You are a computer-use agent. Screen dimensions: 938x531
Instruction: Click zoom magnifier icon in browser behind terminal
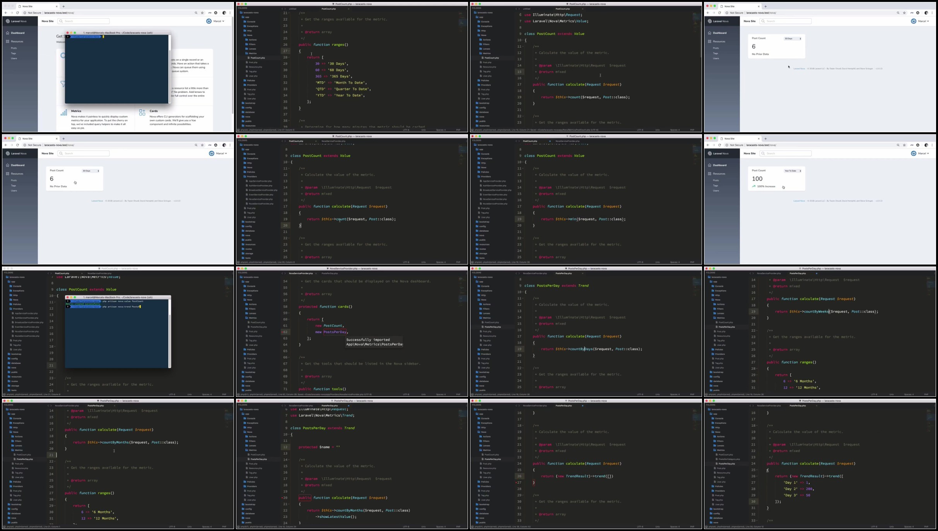click(x=196, y=13)
